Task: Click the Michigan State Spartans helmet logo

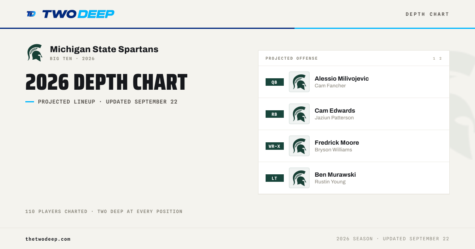Action: tap(35, 53)
